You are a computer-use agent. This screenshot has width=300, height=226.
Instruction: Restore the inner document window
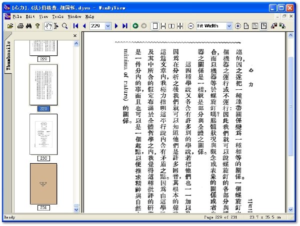coord(284,16)
